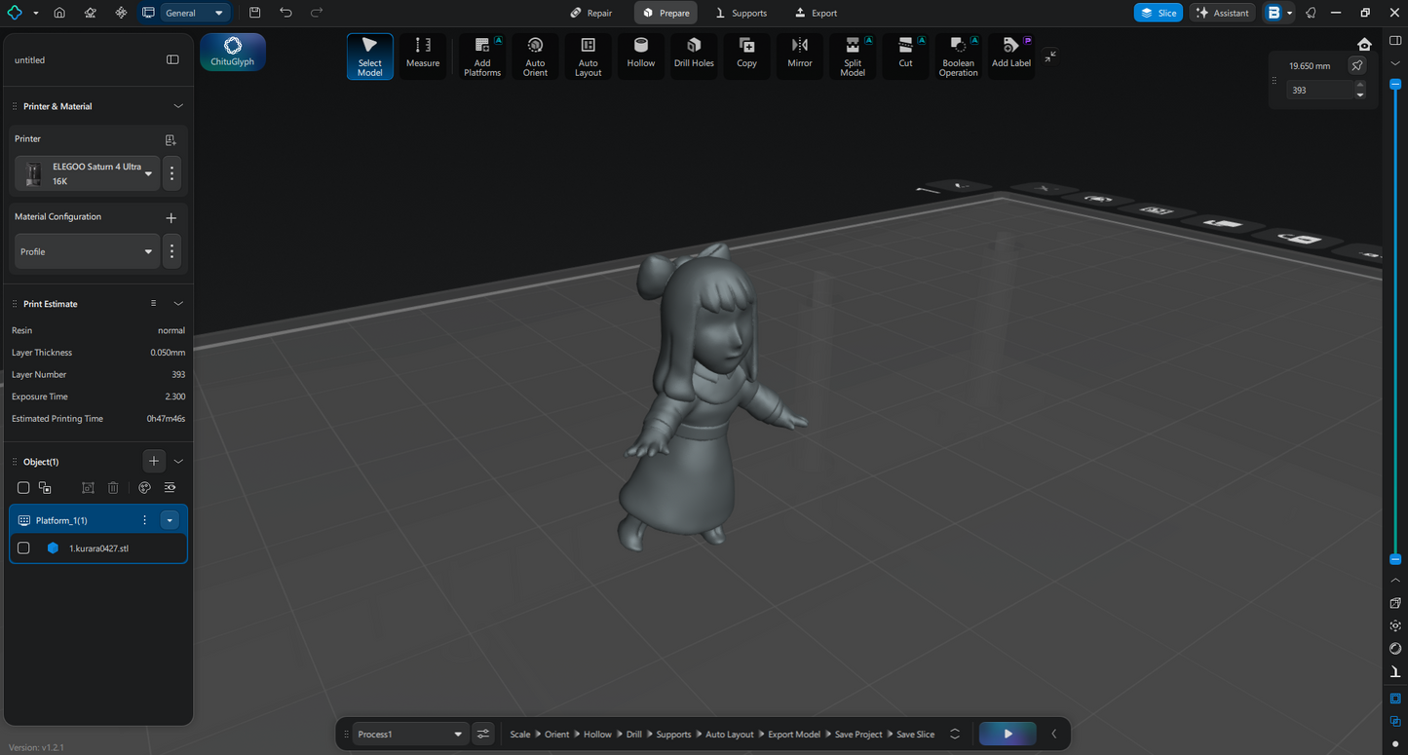Collapse the bottom process bar with the left chevron
The height and width of the screenshot is (755, 1408).
coord(1053,734)
